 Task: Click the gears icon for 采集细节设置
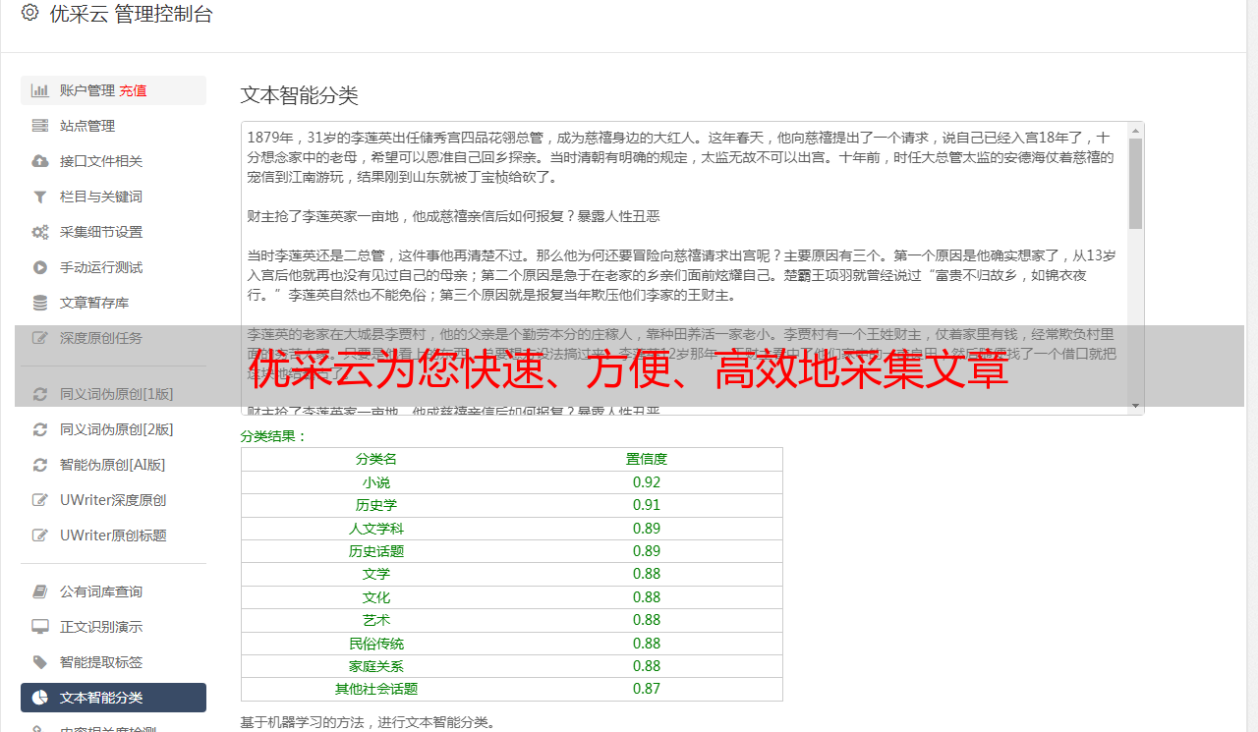[x=40, y=232]
